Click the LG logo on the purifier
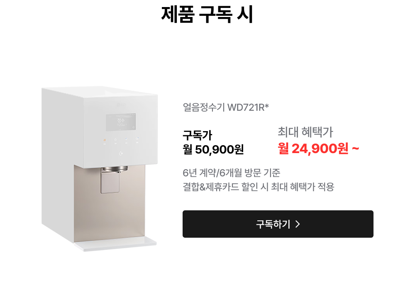The image size is (415, 285). click(x=121, y=105)
